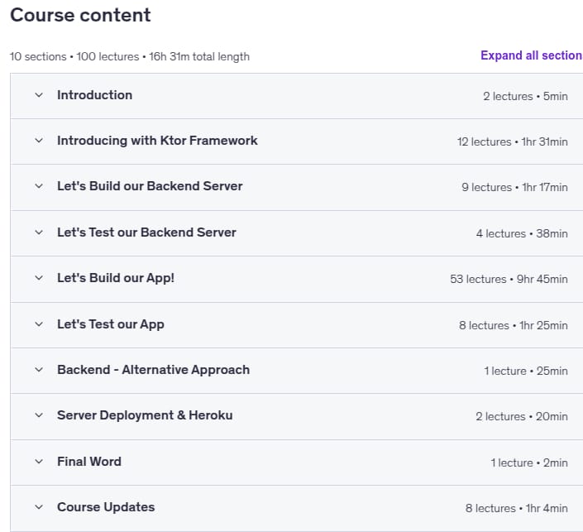Click the '2 lectures • 20min' text

pyautogui.click(x=521, y=416)
